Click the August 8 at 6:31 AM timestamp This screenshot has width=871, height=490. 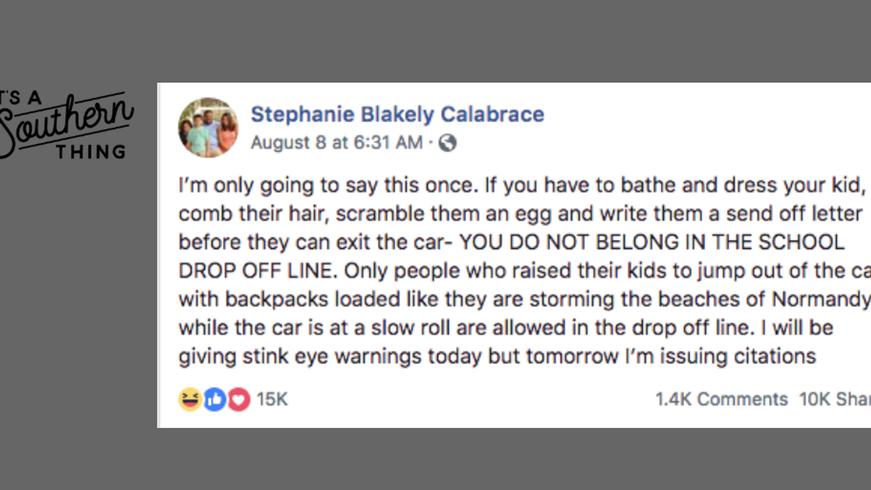(x=337, y=143)
